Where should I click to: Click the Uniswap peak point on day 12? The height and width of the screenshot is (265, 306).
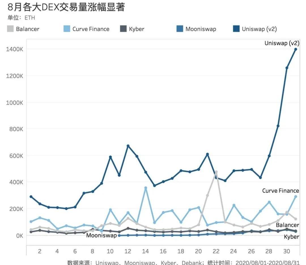click(128, 146)
